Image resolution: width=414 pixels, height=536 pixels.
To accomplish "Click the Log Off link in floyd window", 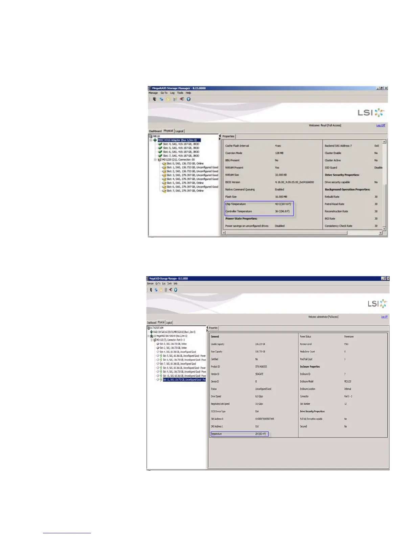I will [381, 126].
